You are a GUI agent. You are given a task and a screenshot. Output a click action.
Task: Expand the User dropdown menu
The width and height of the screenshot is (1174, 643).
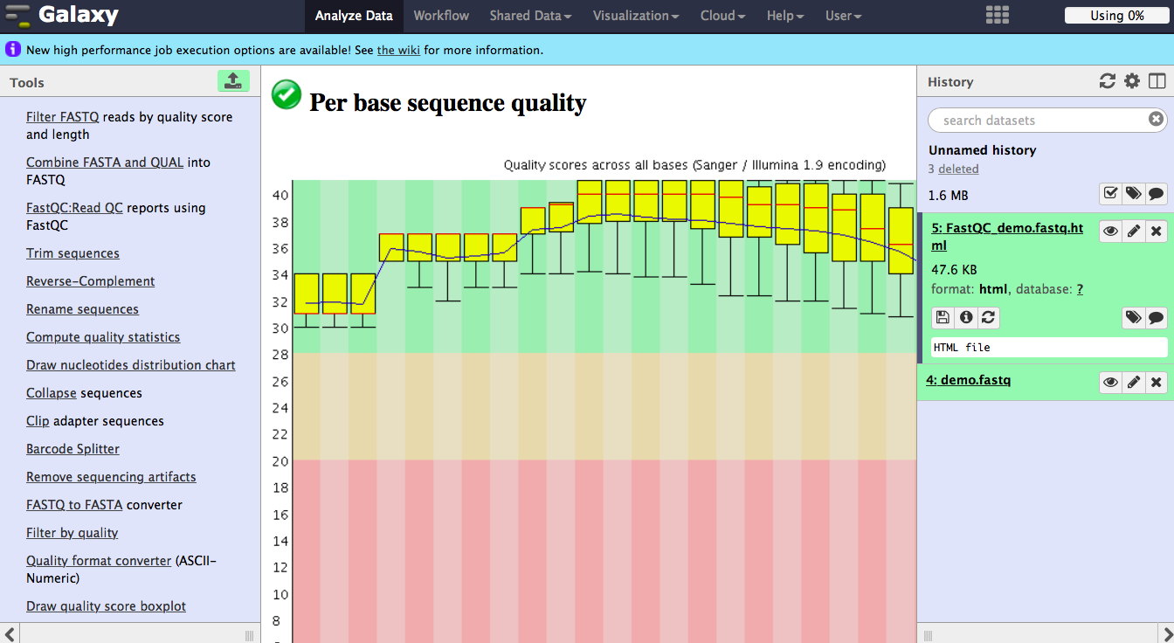[843, 16]
